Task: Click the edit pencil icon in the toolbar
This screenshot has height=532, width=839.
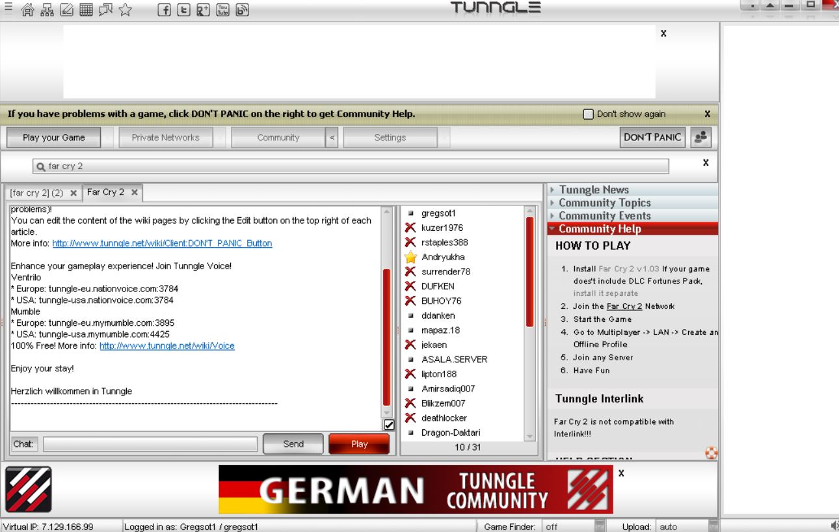Action: pos(66,11)
